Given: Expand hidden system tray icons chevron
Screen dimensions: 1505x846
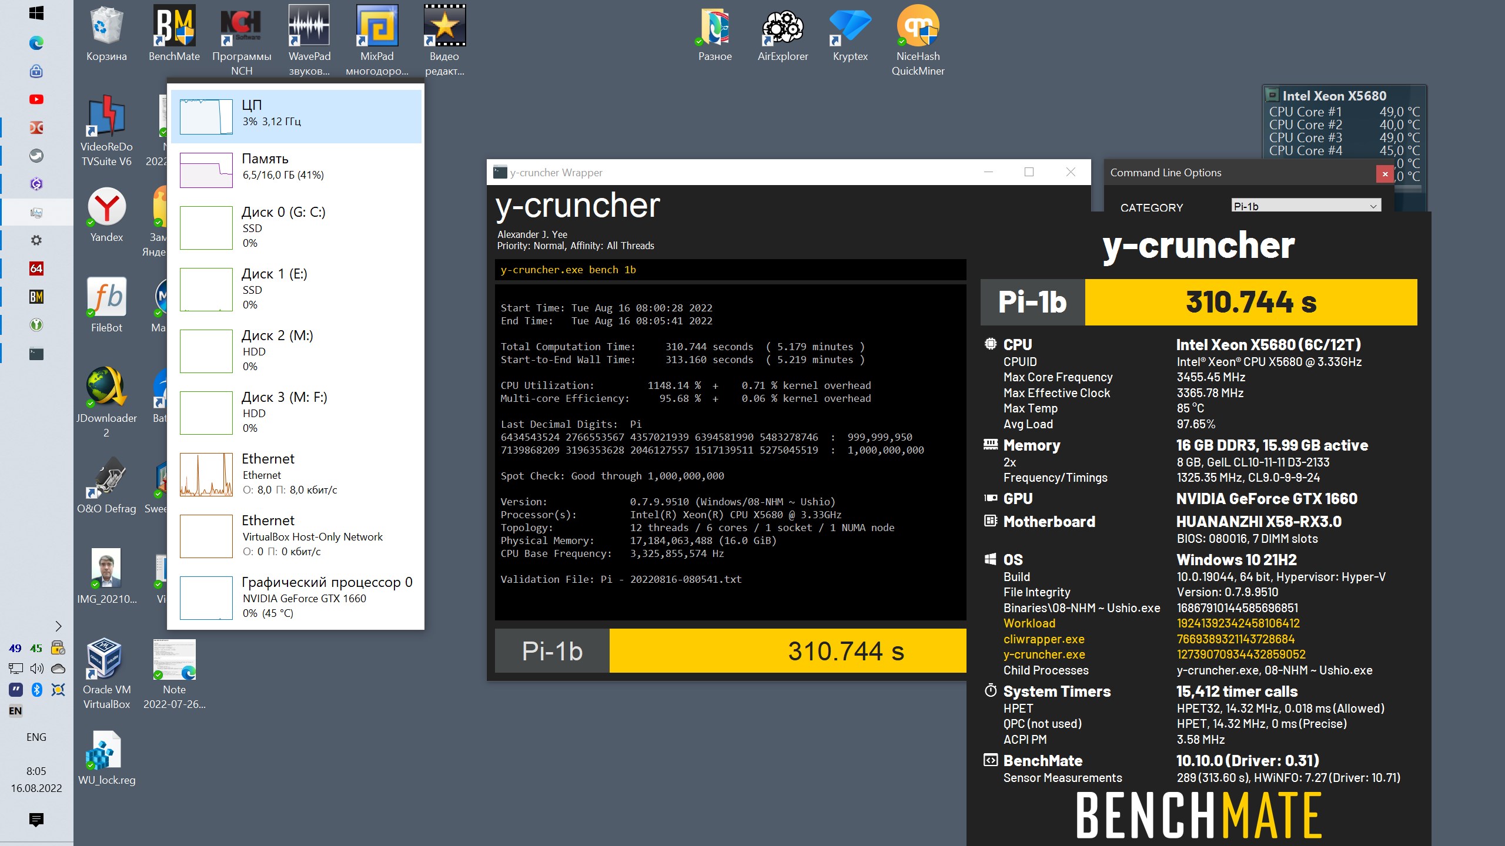Looking at the screenshot, I should pyautogui.click(x=58, y=626).
